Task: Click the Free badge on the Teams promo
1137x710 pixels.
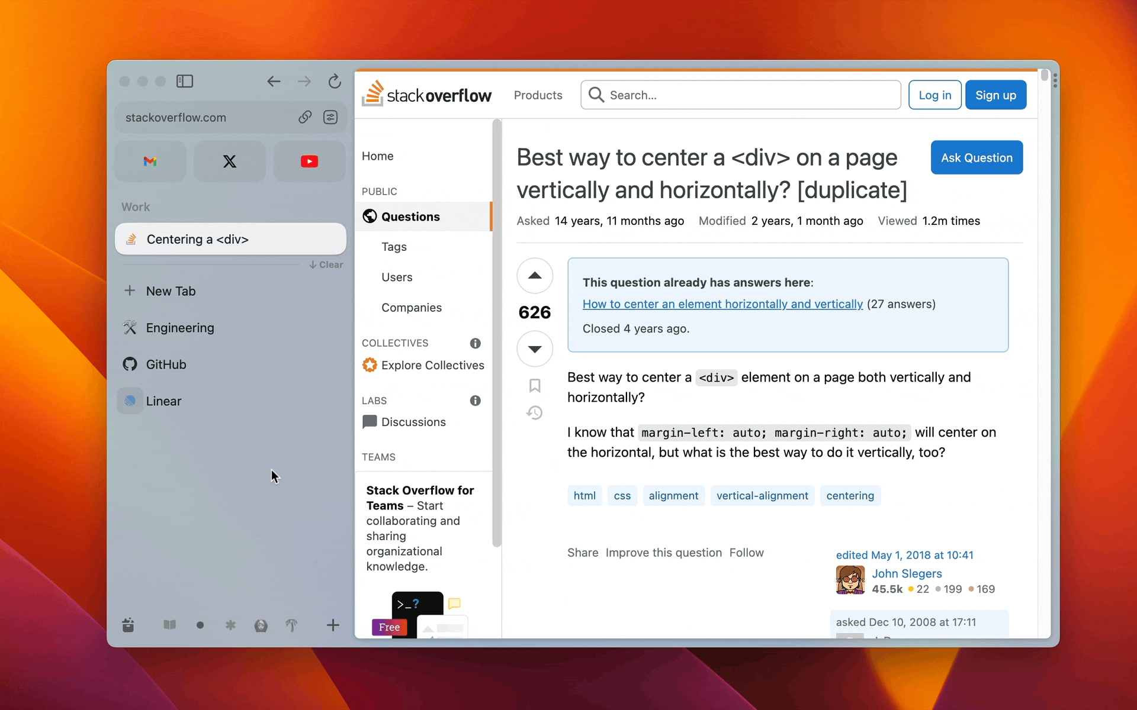Action: [389, 627]
